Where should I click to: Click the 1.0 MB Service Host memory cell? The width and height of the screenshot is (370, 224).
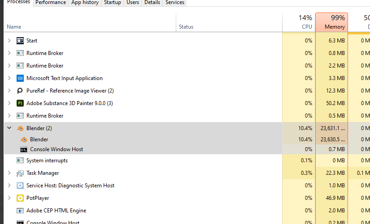pyautogui.click(x=331, y=186)
